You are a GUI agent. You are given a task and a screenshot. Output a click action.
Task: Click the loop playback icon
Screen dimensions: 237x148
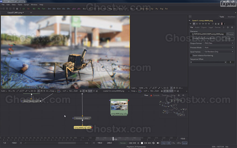pyautogui.click(x=154, y=143)
